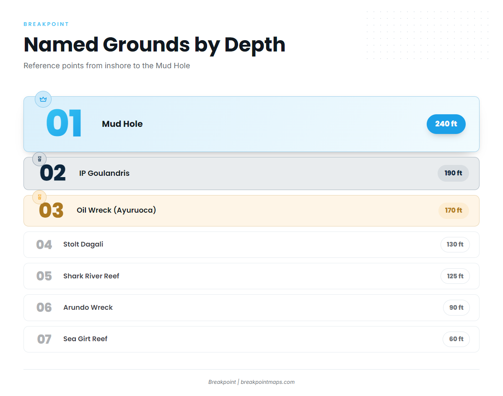
Task: Click the "Named Grounds by Depth" heading
Action: 154,44
